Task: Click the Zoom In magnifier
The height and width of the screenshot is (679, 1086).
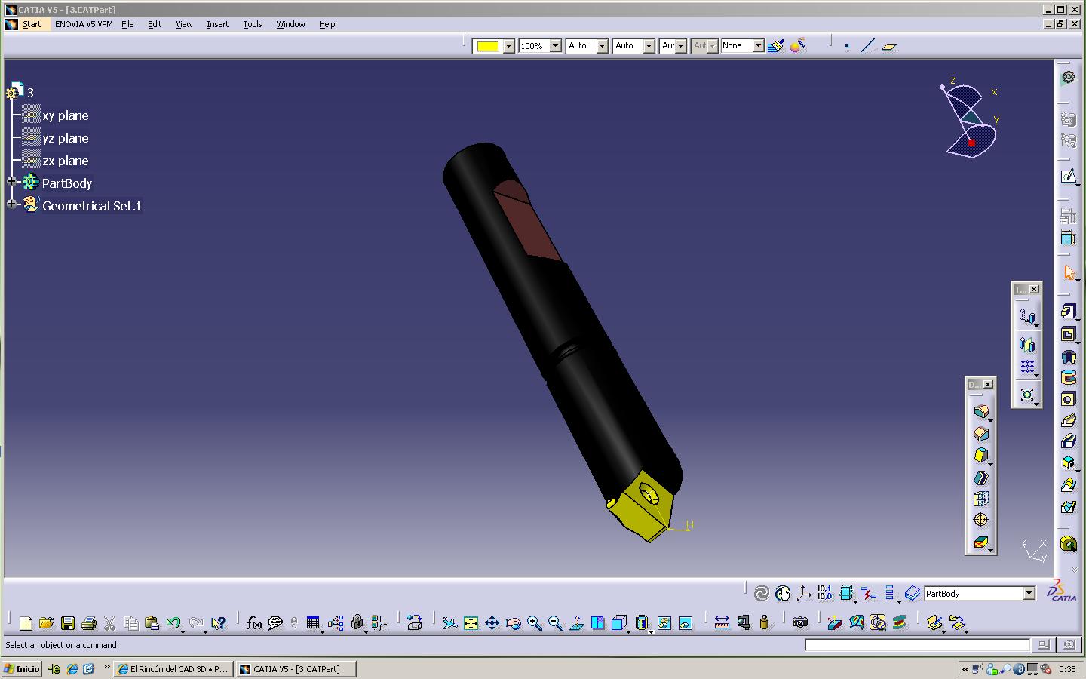Action: pyautogui.click(x=535, y=623)
